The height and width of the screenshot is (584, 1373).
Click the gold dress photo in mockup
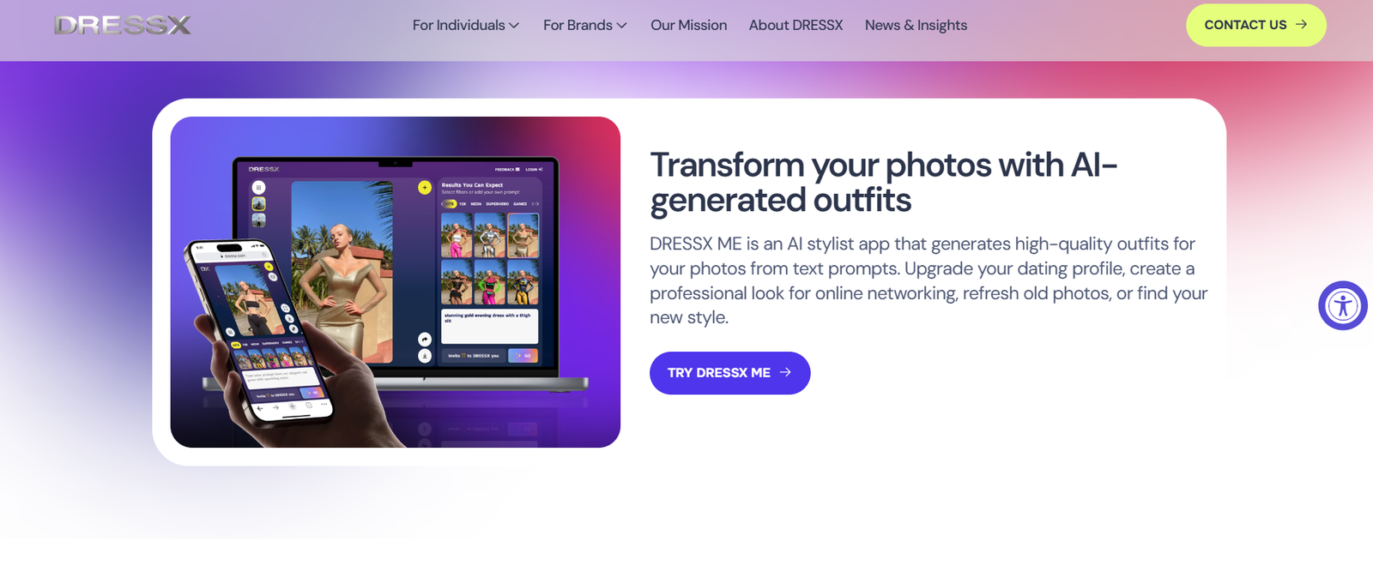[x=342, y=270]
